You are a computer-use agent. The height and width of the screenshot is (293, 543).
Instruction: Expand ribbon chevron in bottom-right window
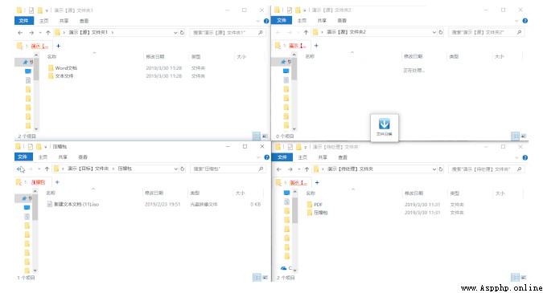pos(516,157)
